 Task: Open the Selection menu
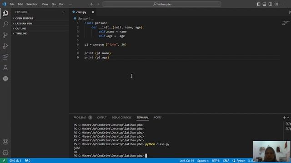(32, 4)
